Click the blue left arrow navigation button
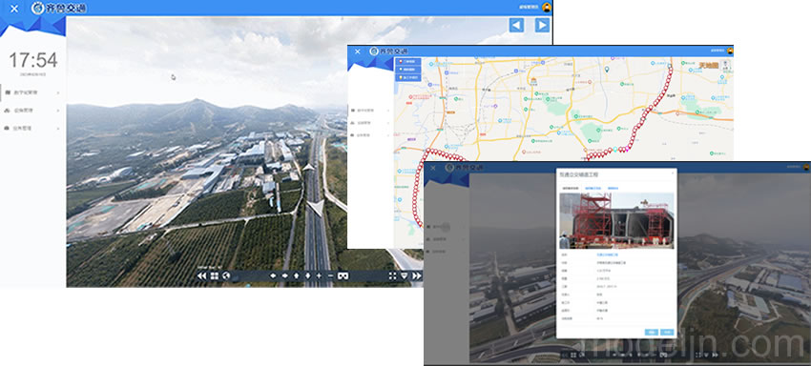The height and width of the screenshot is (366, 811). click(516, 25)
